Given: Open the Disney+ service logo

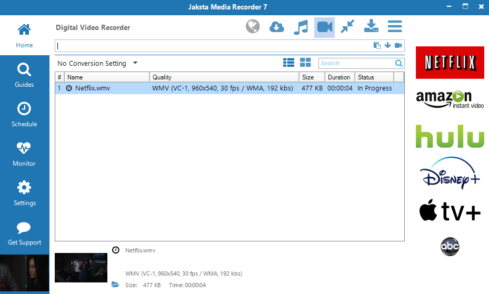Looking at the screenshot, I should 450,173.
